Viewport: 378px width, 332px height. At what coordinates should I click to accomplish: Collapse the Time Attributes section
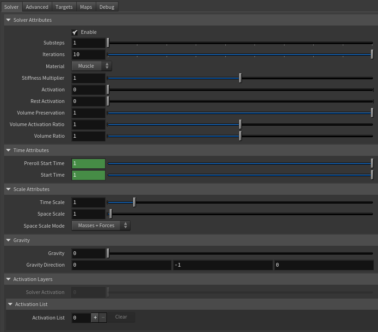click(x=8, y=150)
